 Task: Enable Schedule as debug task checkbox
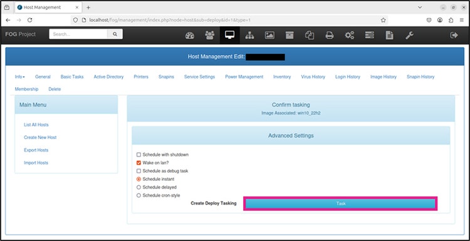click(138, 171)
